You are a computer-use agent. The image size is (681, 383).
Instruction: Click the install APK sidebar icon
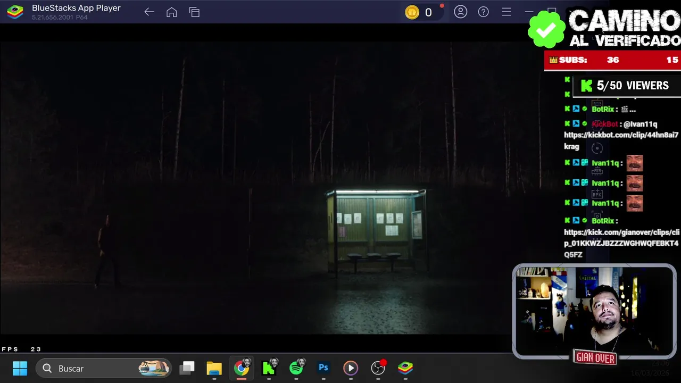[x=597, y=194]
